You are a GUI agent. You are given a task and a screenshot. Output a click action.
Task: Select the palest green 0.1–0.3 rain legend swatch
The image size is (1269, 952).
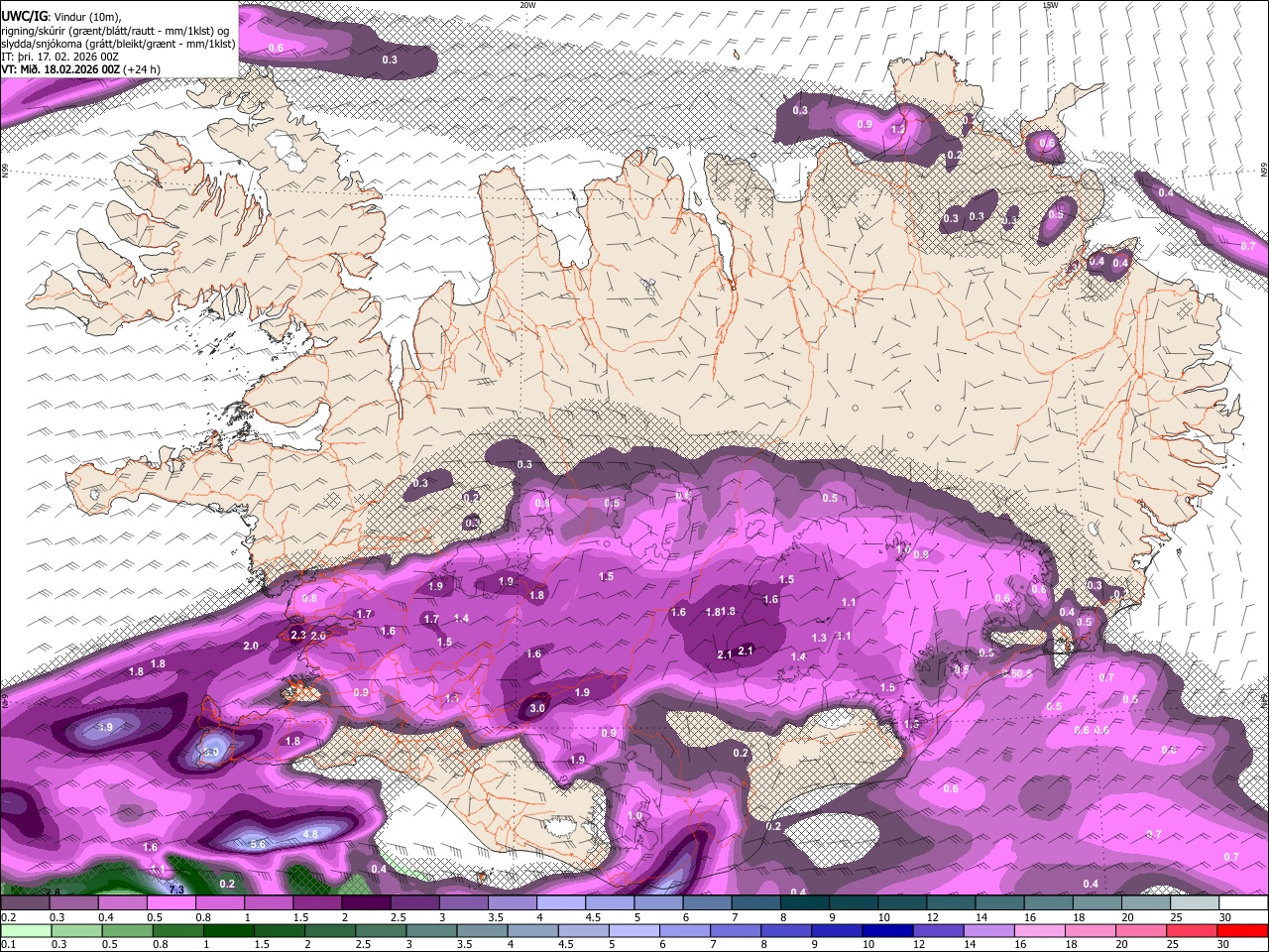(x=25, y=931)
